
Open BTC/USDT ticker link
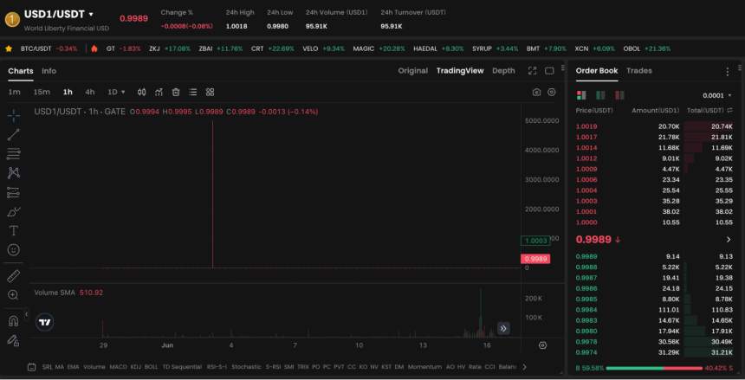pos(49,48)
